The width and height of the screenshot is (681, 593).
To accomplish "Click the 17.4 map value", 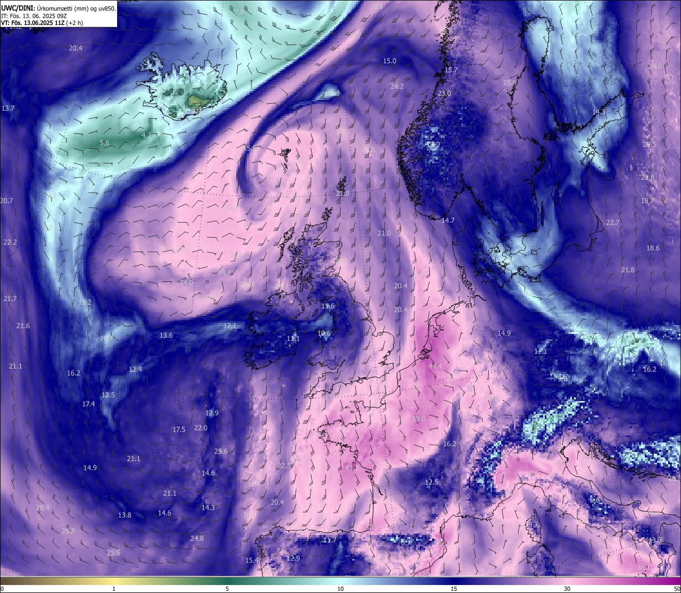I will click(88, 404).
